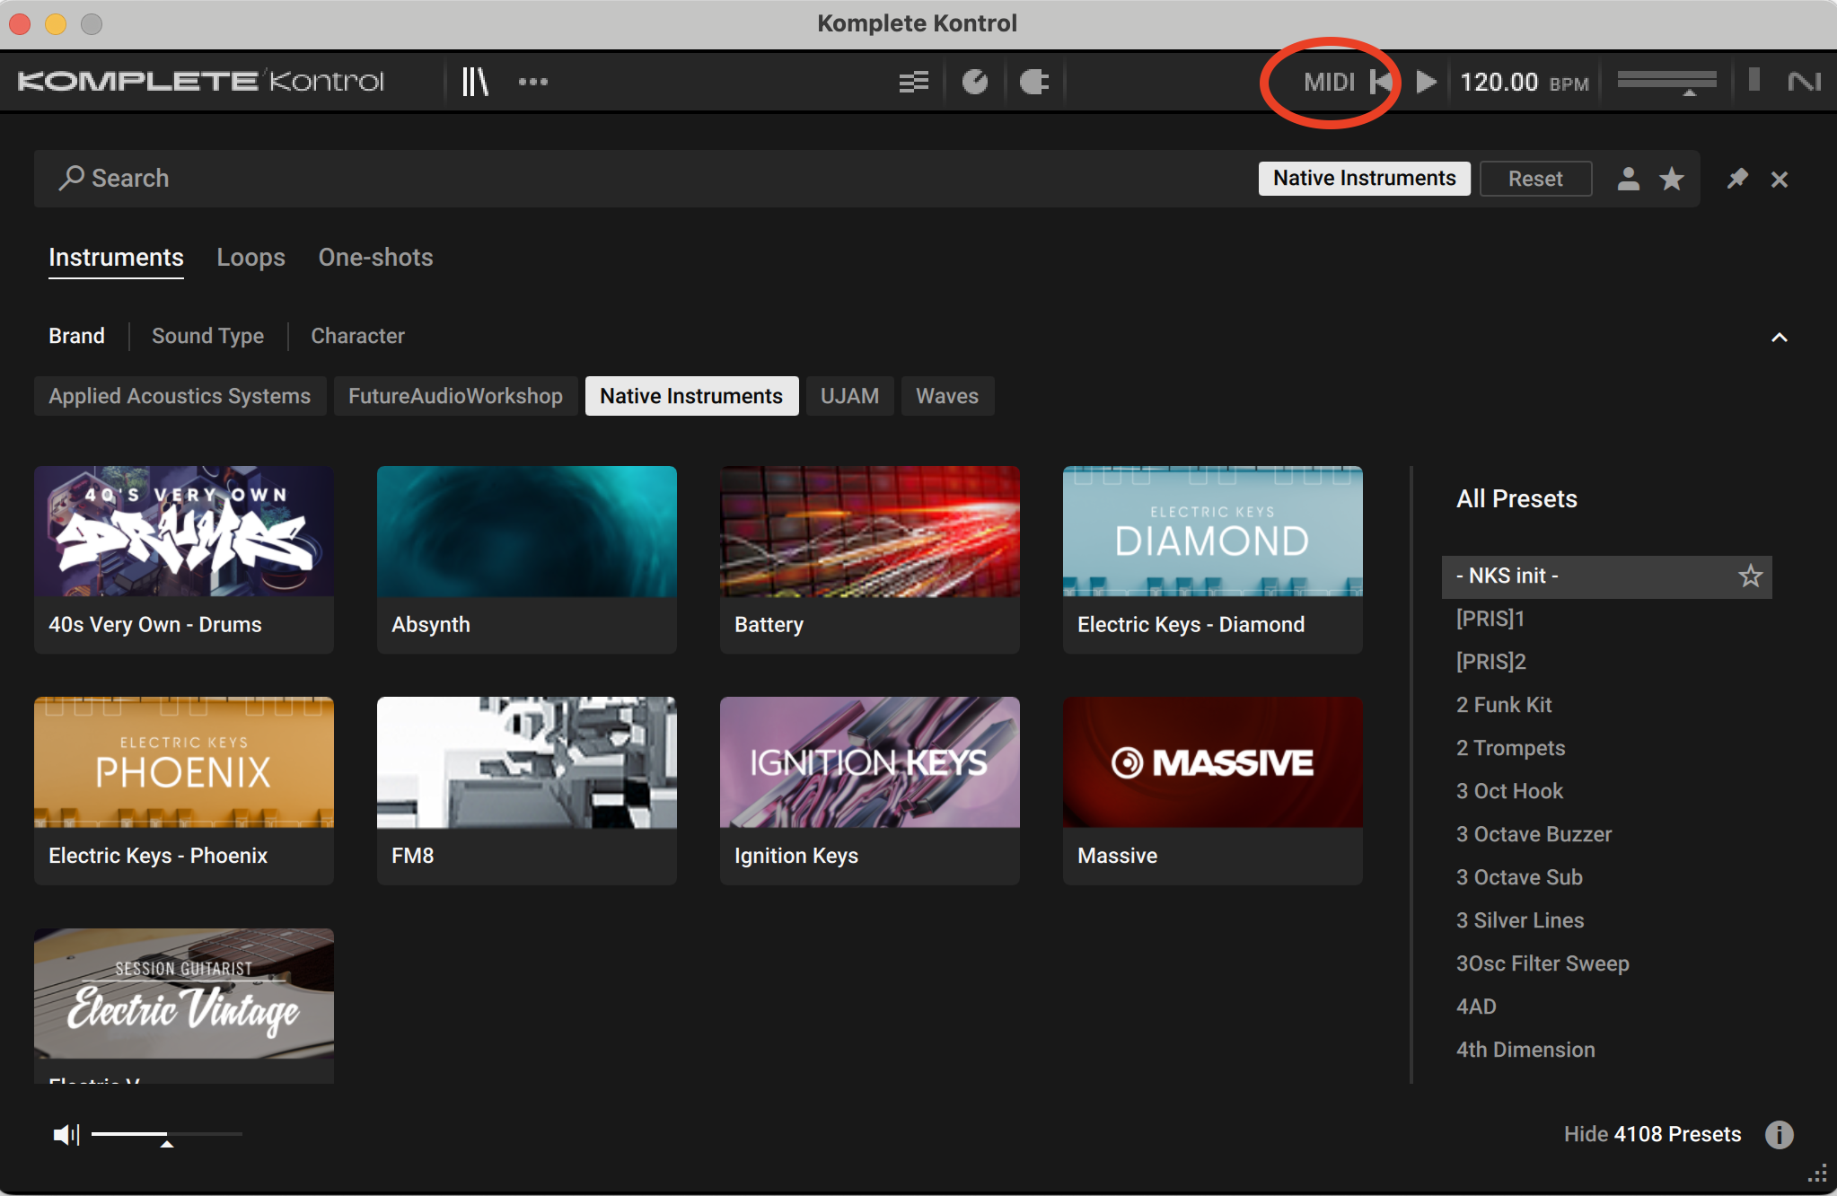Select the 3Osc Filter Sweep preset
This screenshot has height=1196, width=1837.
[x=1607, y=963]
